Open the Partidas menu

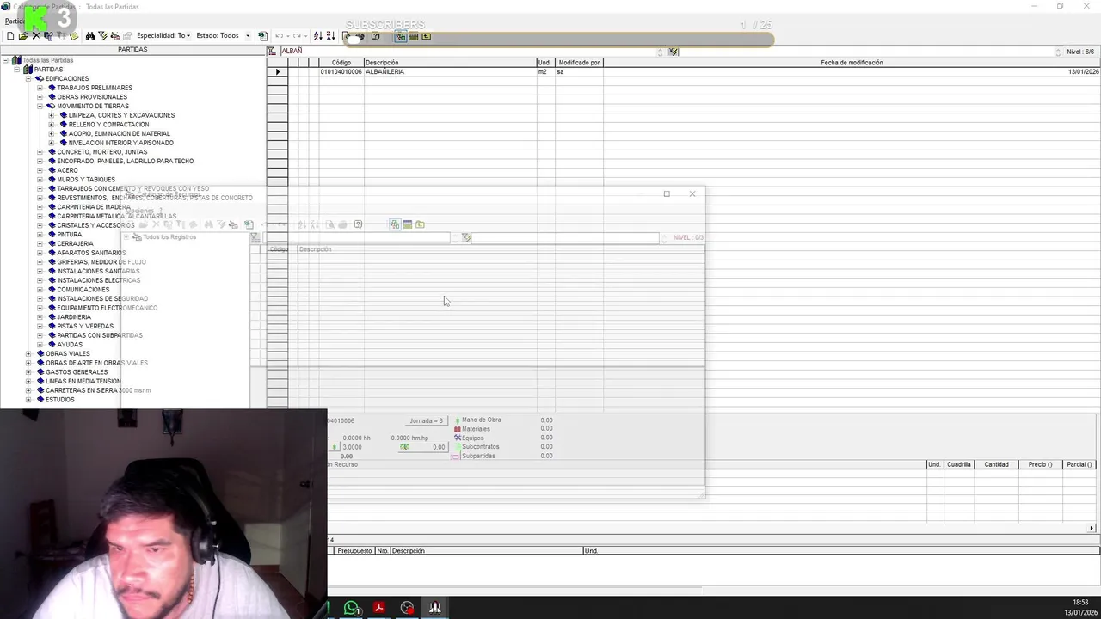pyautogui.click(x=14, y=21)
